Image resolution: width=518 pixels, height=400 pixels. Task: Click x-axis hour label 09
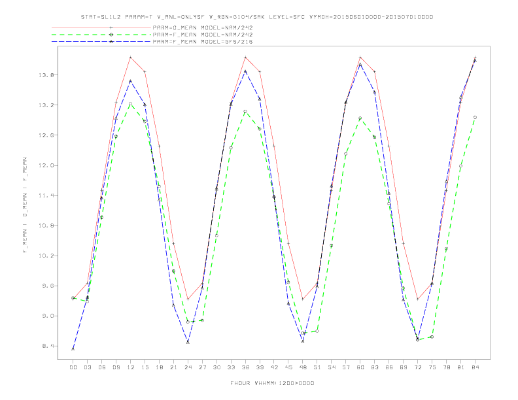pos(116,367)
